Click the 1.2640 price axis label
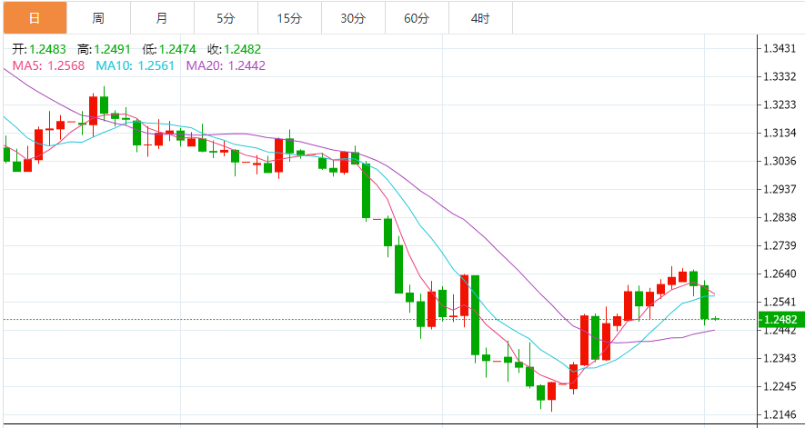 coord(780,274)
